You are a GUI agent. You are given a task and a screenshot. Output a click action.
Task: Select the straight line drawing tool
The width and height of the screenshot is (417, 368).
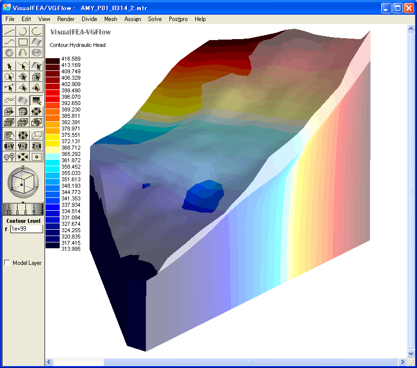[9, 31]
